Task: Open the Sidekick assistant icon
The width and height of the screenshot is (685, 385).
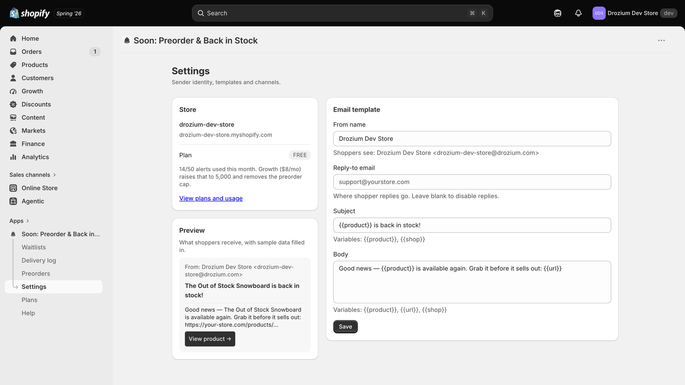Action: [x=557, y=13]
